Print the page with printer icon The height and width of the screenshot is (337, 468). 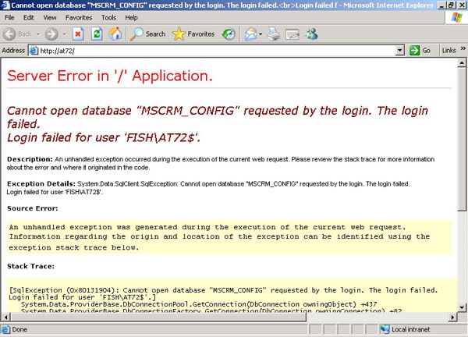(x=274, y=34)
